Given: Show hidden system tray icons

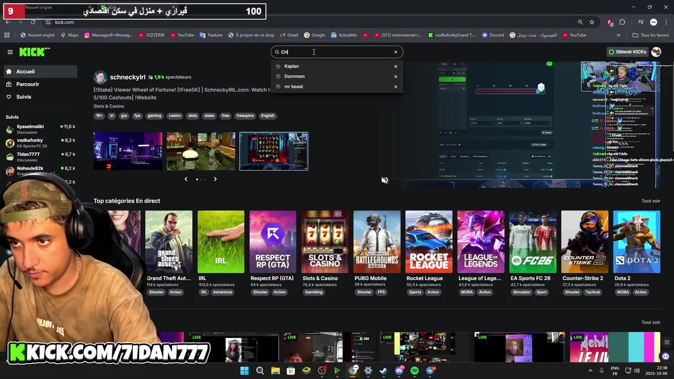Looking at the screenshot, I should [x=591, y=371].
